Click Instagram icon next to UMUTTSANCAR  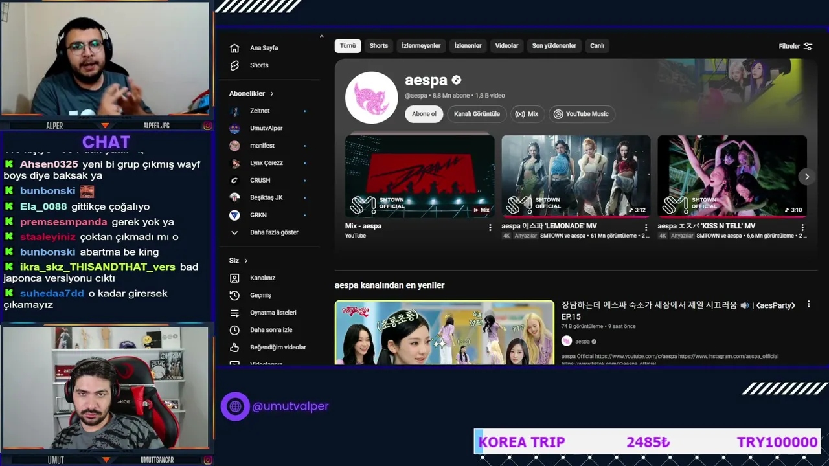pos(207,460)
